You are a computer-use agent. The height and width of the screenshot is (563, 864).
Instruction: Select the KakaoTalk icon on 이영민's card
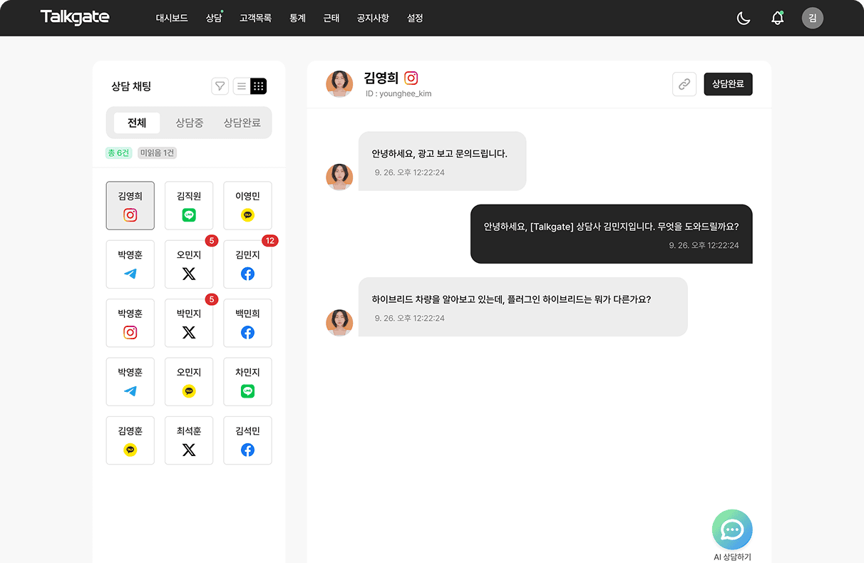pos(247,215)
